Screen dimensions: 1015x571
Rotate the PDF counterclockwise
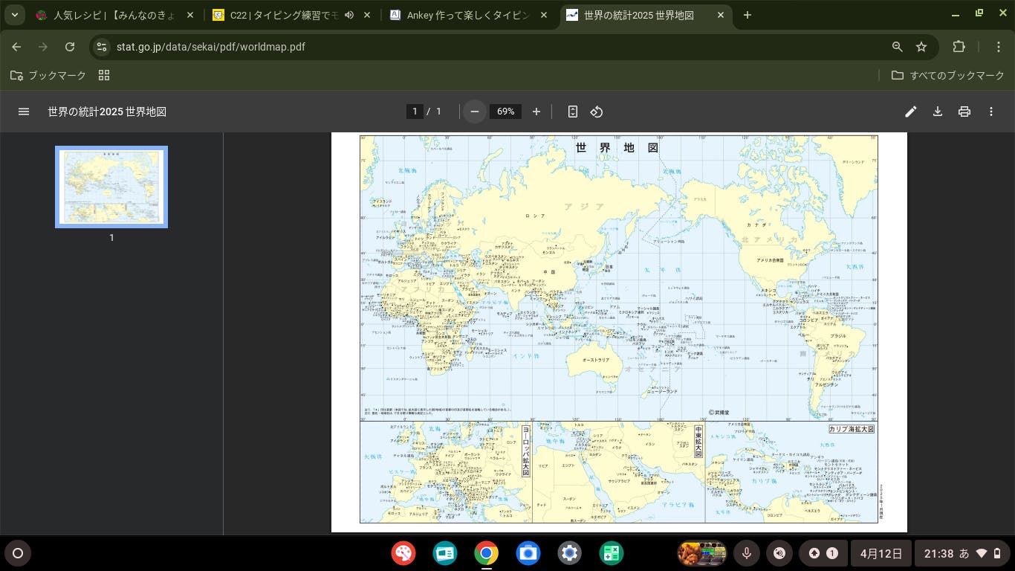596,112
